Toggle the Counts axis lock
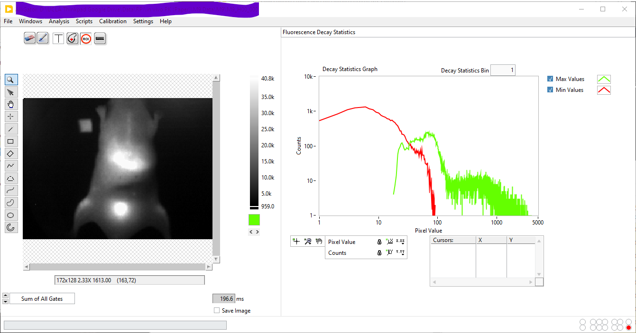 click(x=379, y=253)
